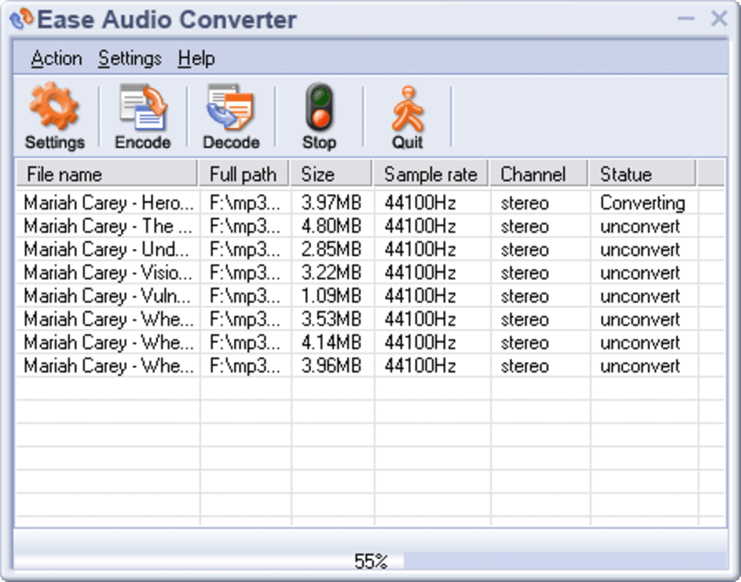Click the '3.96MB' size value
This screenshot has width=741, height=582.
(x=331, y=366)
